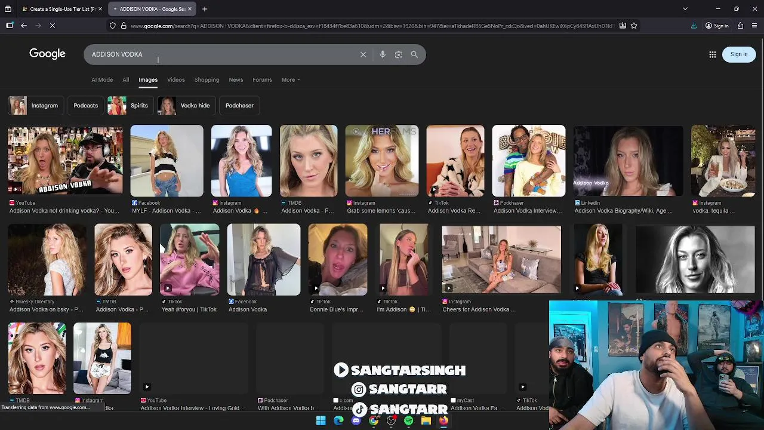Switch to the Forums tab

click(262, 79)
